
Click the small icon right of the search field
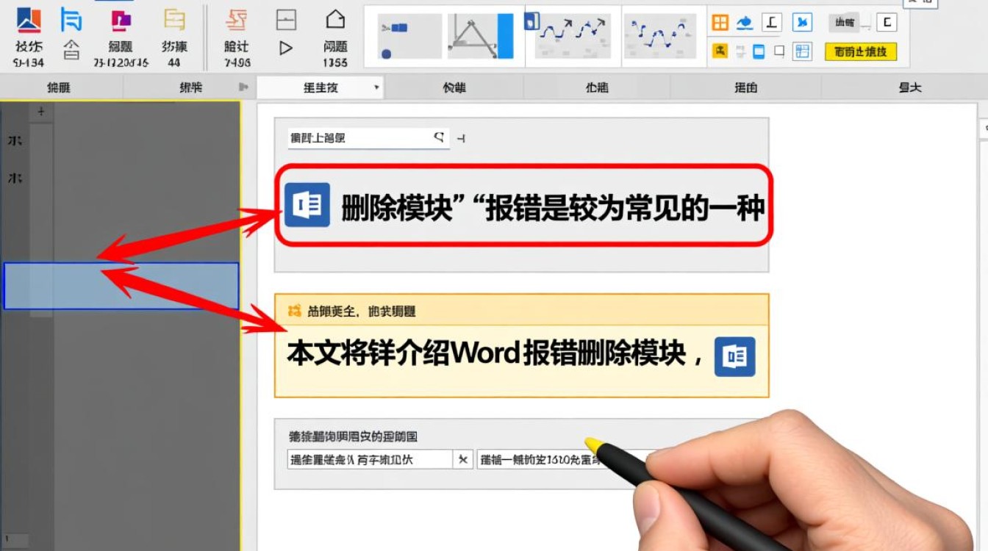pos(461,137)
